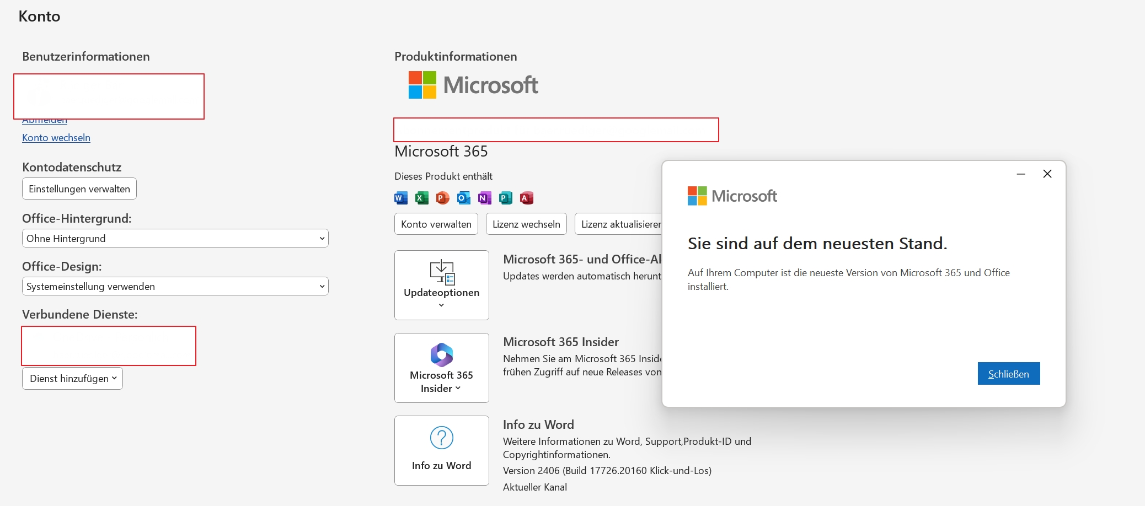Image resolution: width=1145 pixels, height=506 pixels.
Task: Click the Info zu Word heading text
Action: pyautogui.click(x=538, y=424)
